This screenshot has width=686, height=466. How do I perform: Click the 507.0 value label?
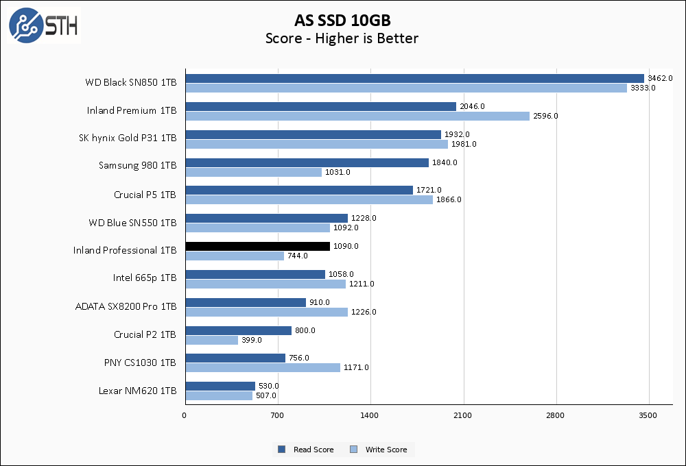point(266,395)
